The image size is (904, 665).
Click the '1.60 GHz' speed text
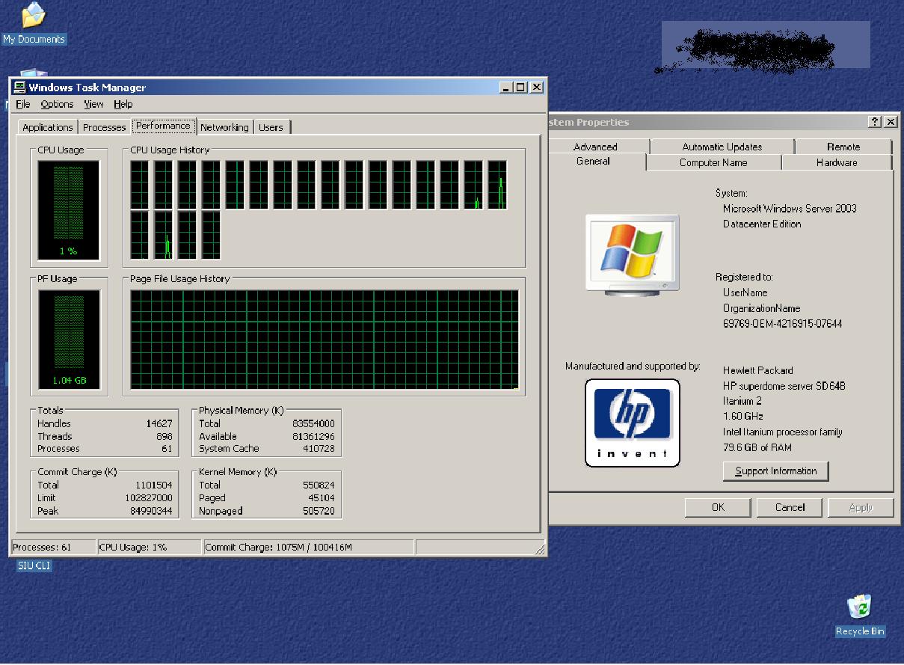tap(743, 416)
